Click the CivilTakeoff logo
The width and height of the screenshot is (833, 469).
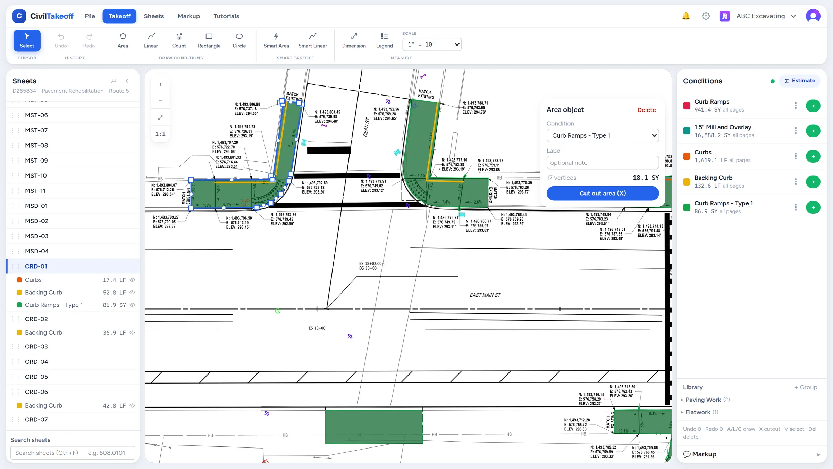(43, 16)
